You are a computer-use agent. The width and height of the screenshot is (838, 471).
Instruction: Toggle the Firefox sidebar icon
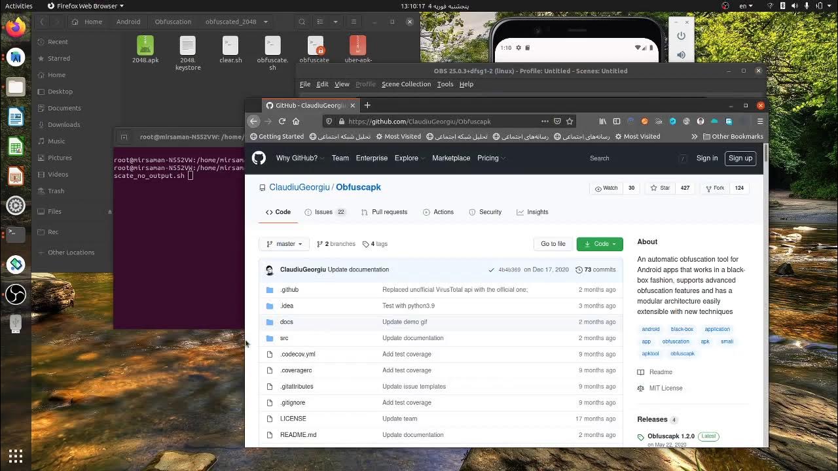(616, 121)
